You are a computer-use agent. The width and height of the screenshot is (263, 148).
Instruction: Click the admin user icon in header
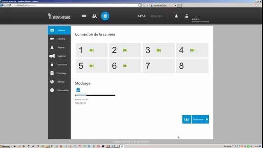coord(187,16)
